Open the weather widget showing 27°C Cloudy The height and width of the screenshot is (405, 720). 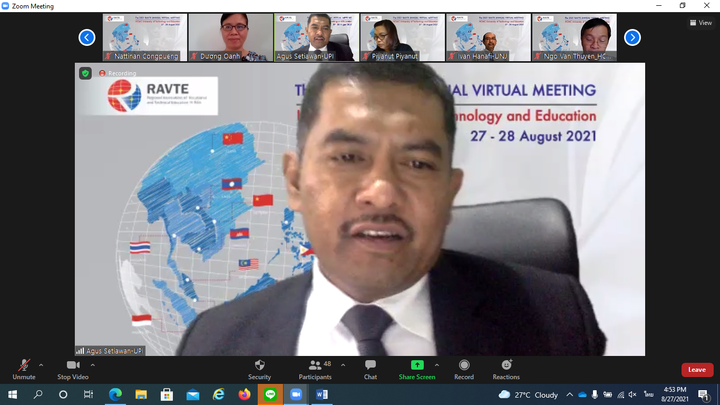pyautogui.click(x=528, y=394)
